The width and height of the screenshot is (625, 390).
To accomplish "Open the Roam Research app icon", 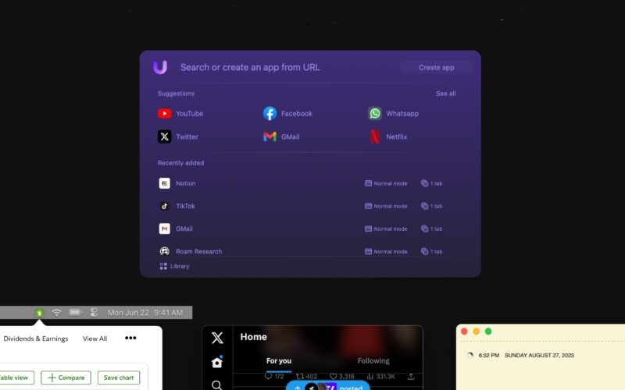I will click(164, 251).
